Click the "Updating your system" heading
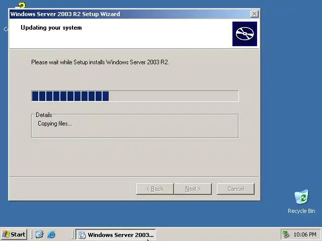322x241 pixels. pos(51,28)
